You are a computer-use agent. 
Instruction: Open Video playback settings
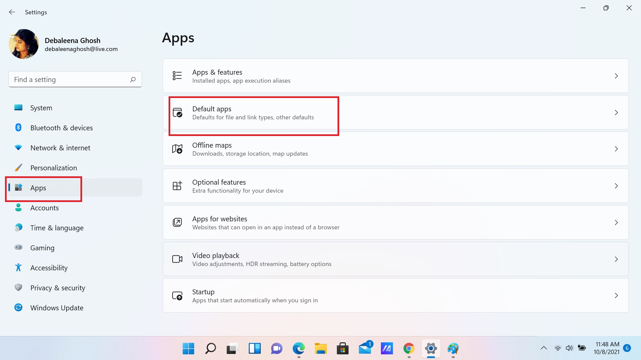pyautogui.click(x=395, y=259)
